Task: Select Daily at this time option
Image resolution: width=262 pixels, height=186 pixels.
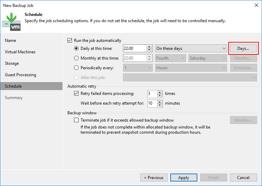Action: (76, 48)
